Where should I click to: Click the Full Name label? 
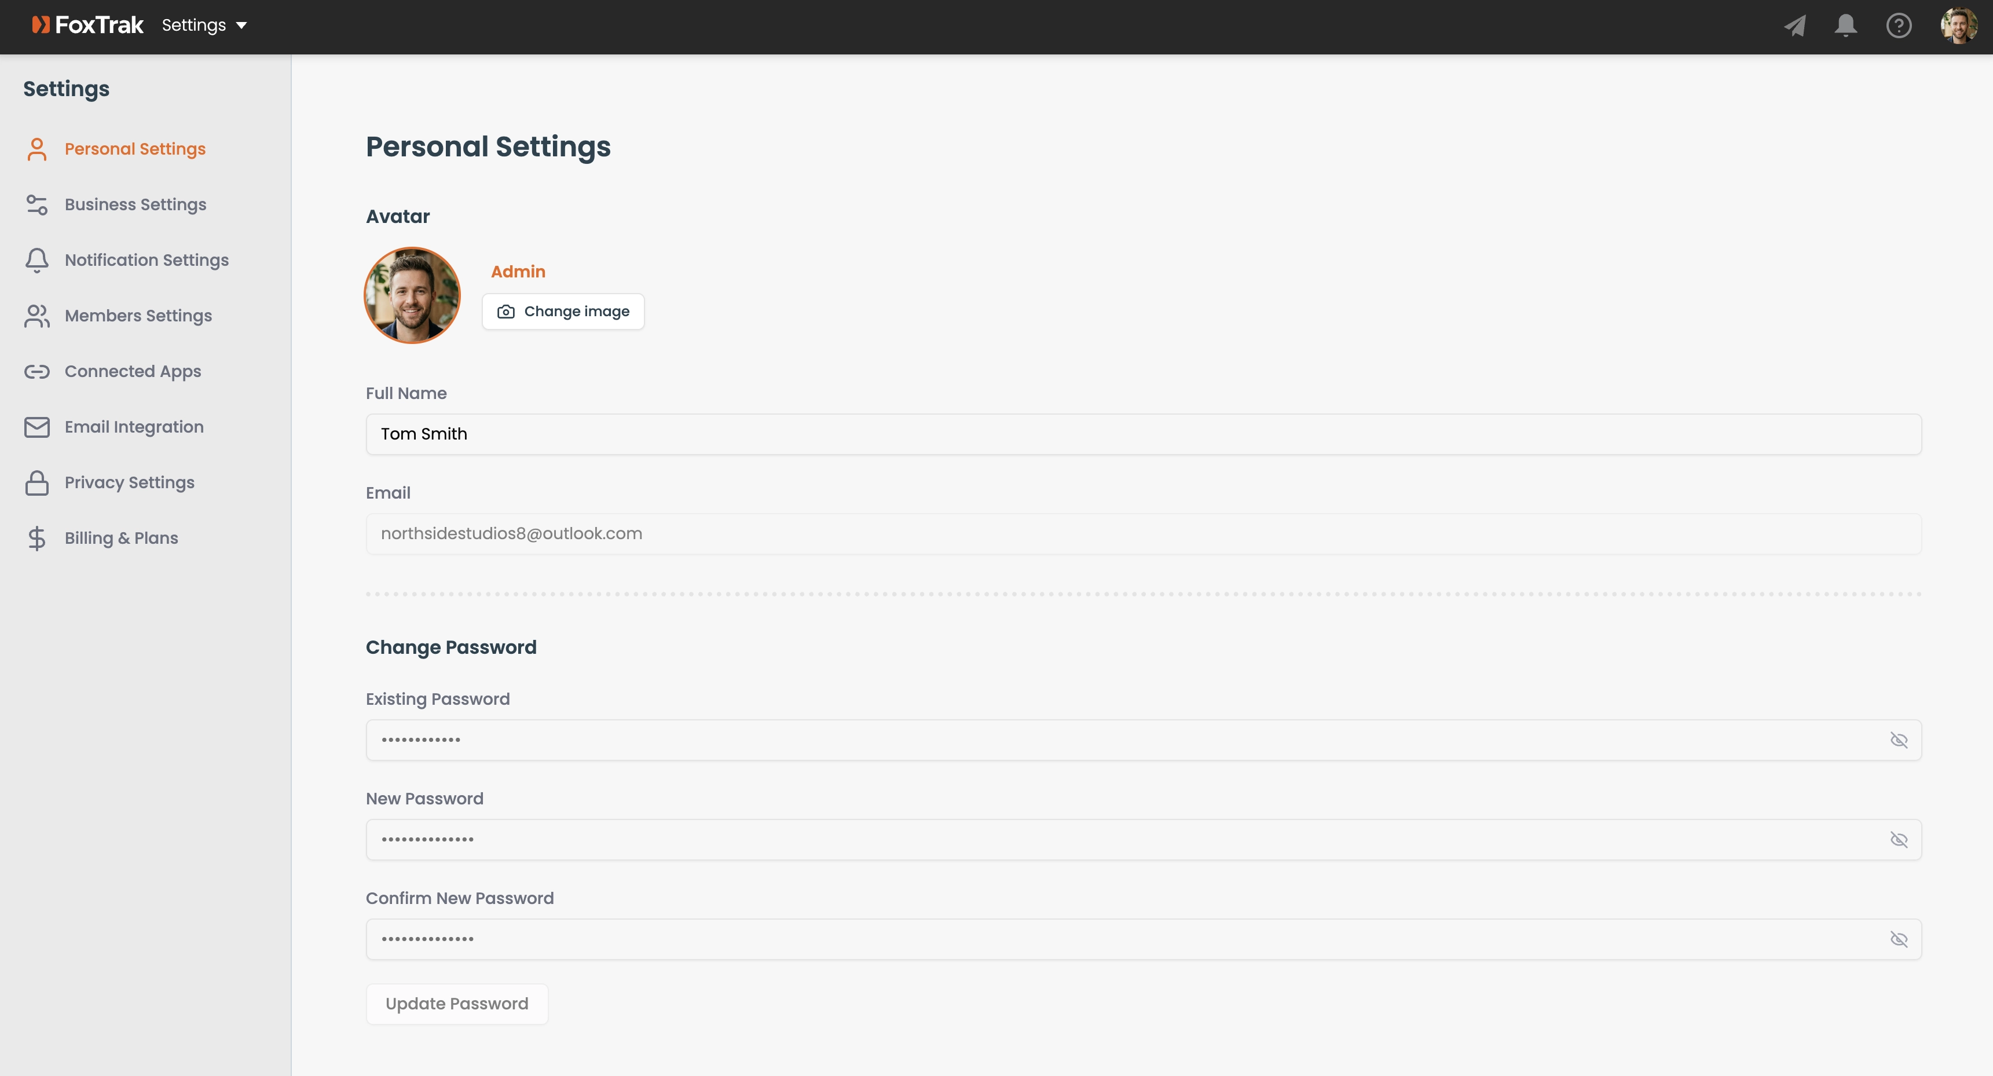pyautogui.click(x=406, y=394)
